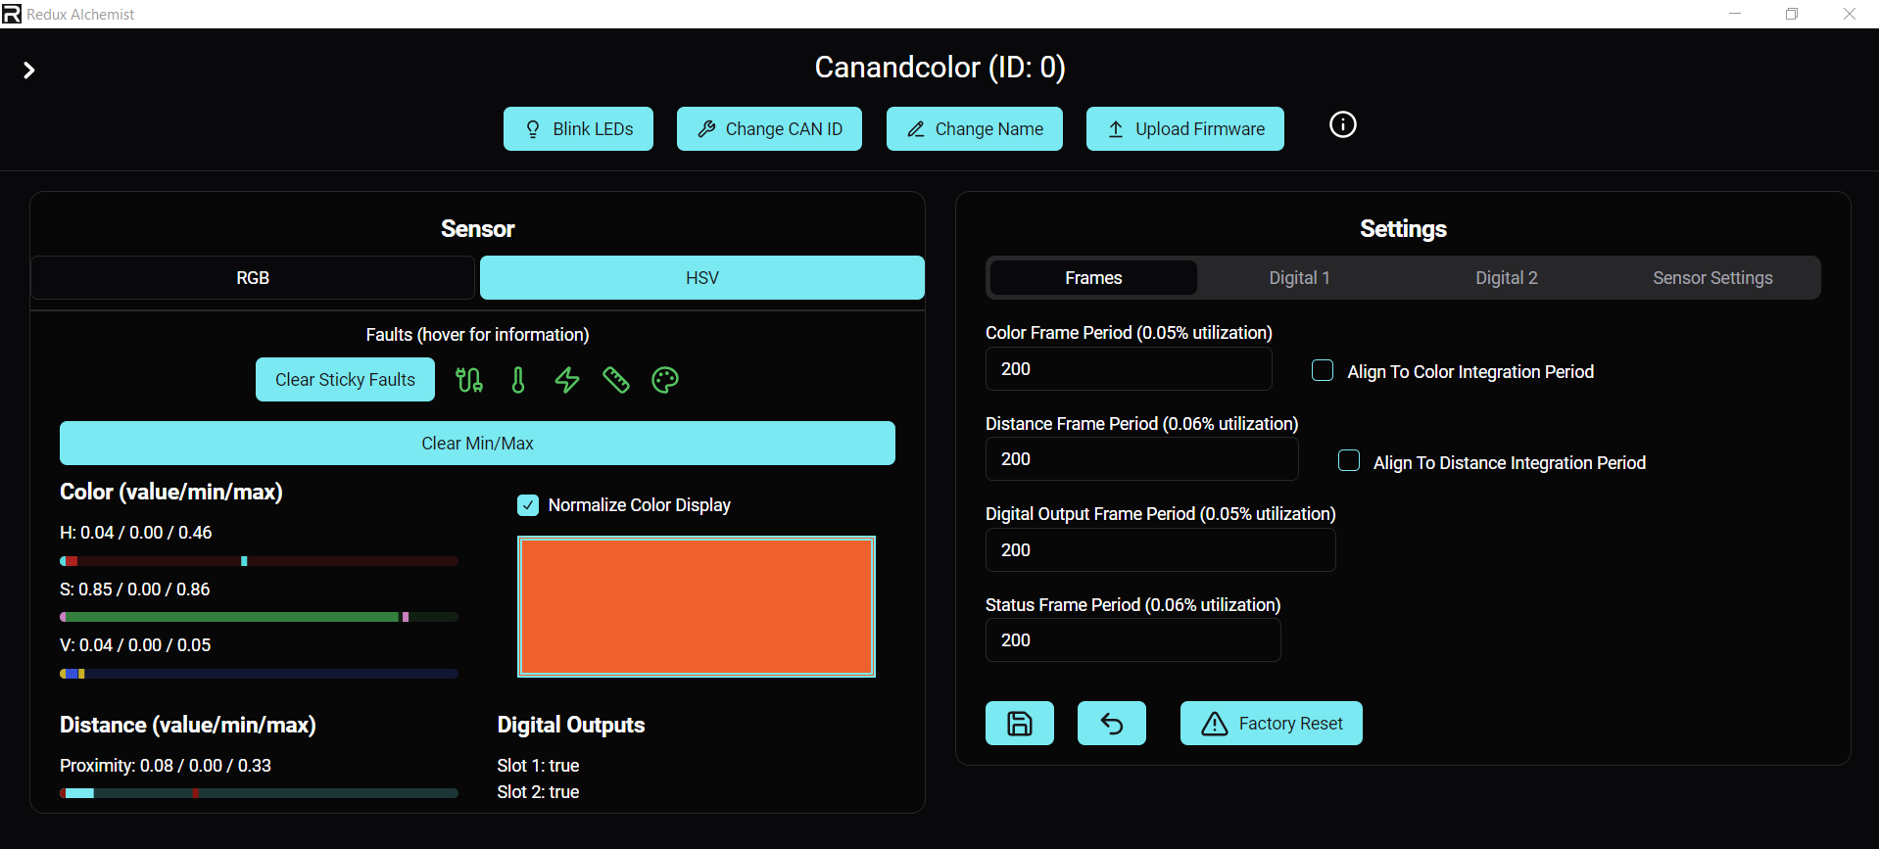Image resolution: width=1879 pixels, height=849 pixels.
Task: Click the first fault icon beside Clear Sticky Faults
Action: tap(469, 380)
